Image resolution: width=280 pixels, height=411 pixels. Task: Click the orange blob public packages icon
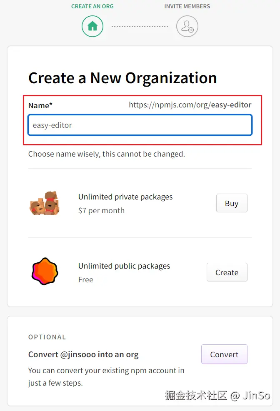45,272
